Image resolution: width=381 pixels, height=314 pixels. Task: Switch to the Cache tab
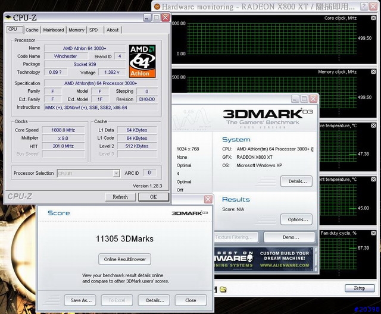(x=32, y=30)
